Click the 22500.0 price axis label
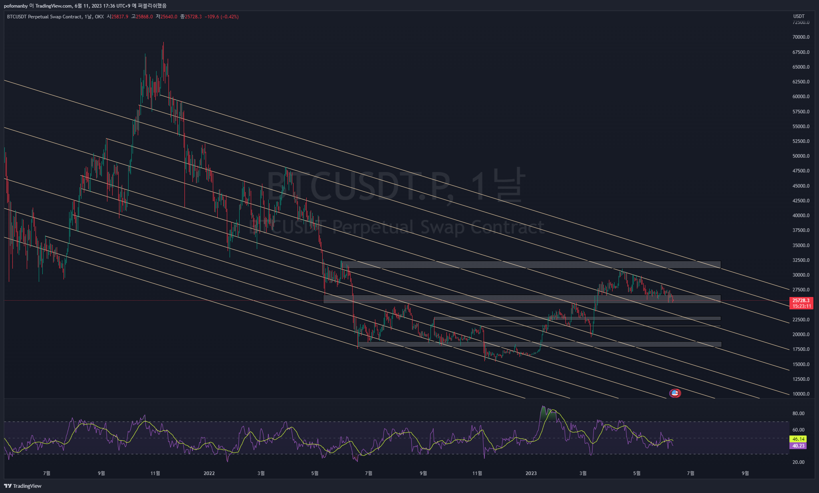This screenshot has width=819, height=493. (x=801, y=320)
